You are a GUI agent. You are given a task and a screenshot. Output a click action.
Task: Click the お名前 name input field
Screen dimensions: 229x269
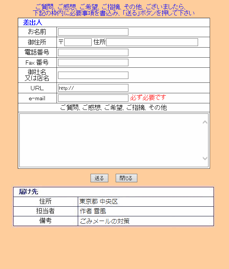tap(93, 32)
